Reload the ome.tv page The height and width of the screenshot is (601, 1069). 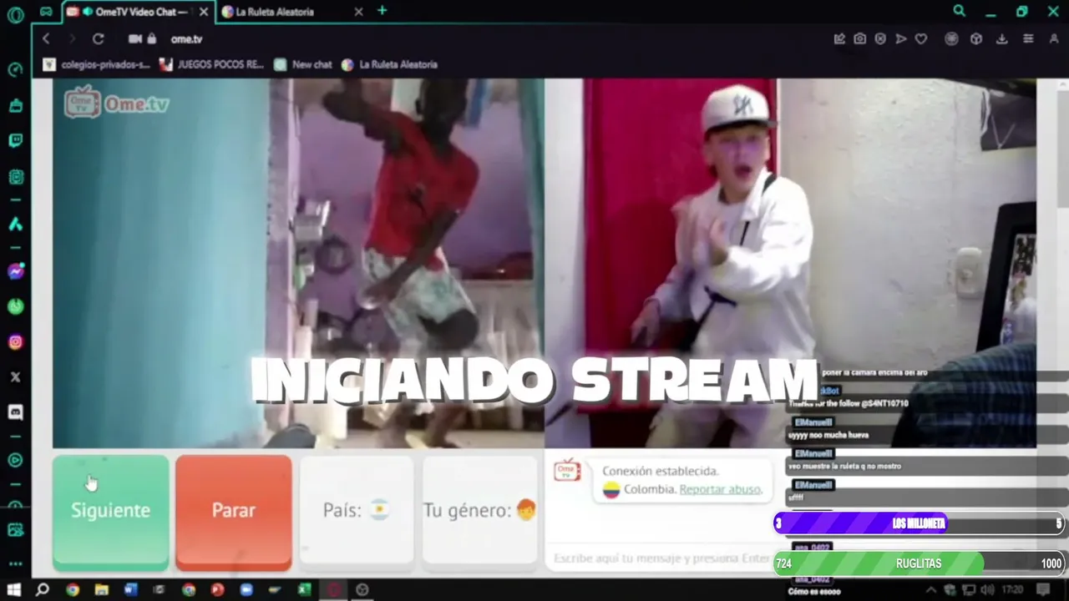tap(98, 39)
